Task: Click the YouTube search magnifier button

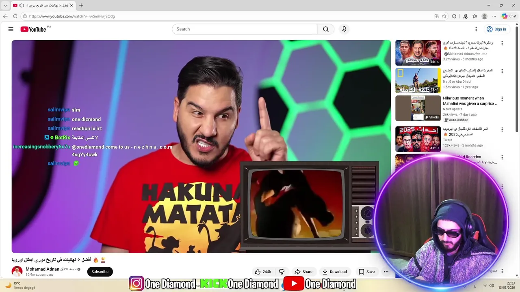Action: coord(326,29)
